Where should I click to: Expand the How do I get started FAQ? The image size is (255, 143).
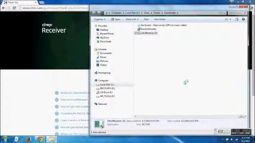tap(57, 127)
